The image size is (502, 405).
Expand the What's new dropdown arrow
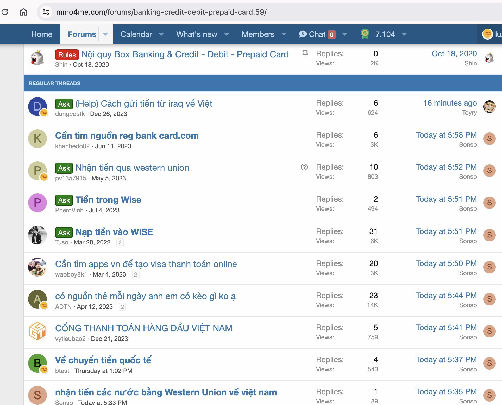[227, 34]
